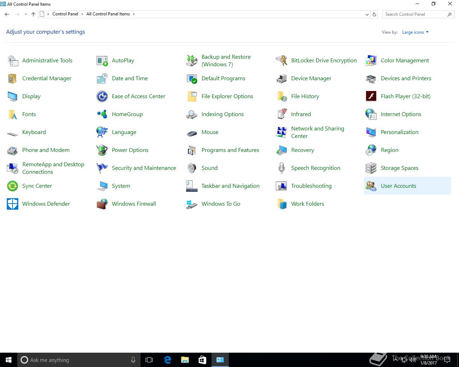Open the Language icon
This screenshot has height=367, width=459.
[102, 132]
